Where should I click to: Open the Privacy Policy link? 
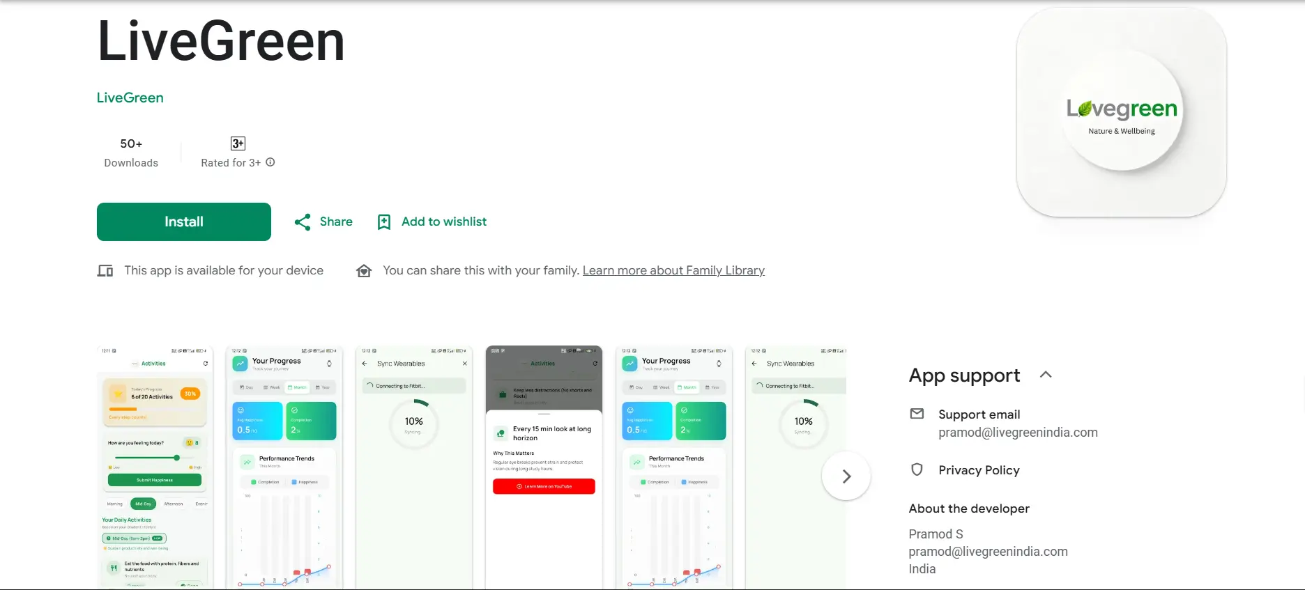coord(979,470)
